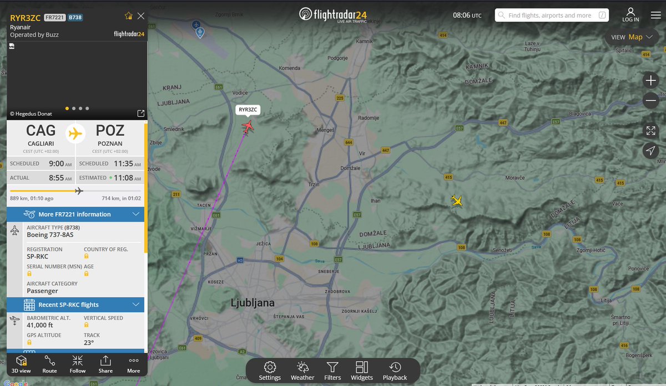The width and height of the screenshot is (666, 386).
Task: Click the locked Age padlock
Action: 86,274
